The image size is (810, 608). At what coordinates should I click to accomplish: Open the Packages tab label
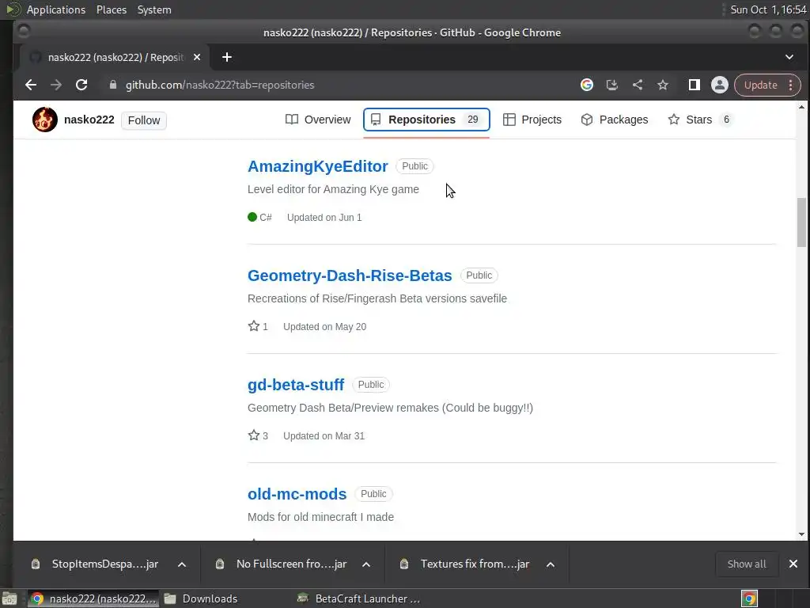pyautogui.click(x=623, y=120)
